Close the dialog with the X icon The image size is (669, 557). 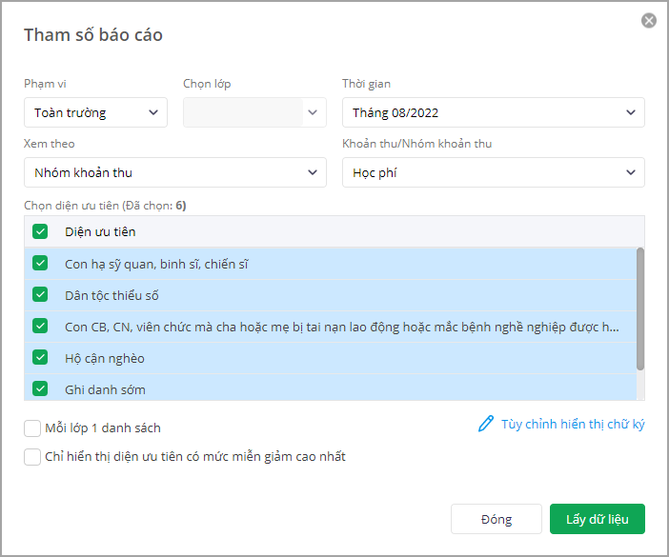coord(649,20)
